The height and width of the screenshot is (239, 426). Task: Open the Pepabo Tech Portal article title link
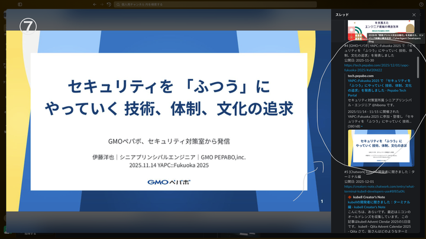(x=379, y=88)
